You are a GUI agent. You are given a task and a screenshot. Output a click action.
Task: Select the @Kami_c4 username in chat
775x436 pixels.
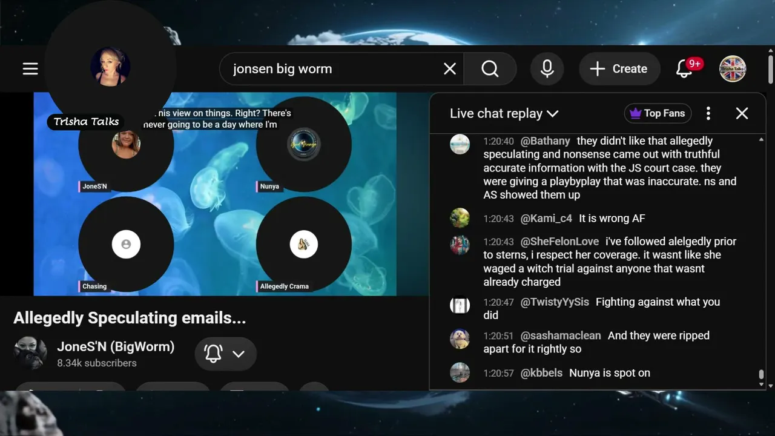[546, 219]
